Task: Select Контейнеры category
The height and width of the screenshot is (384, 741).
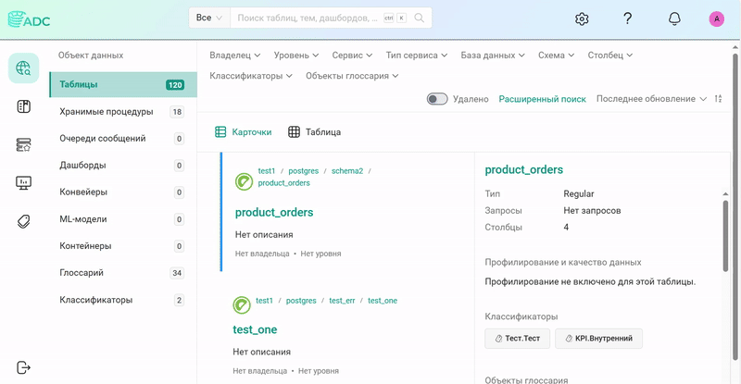Action: click(x=123, y=246)
